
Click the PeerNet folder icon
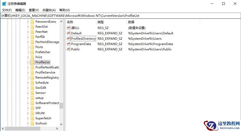32,32
